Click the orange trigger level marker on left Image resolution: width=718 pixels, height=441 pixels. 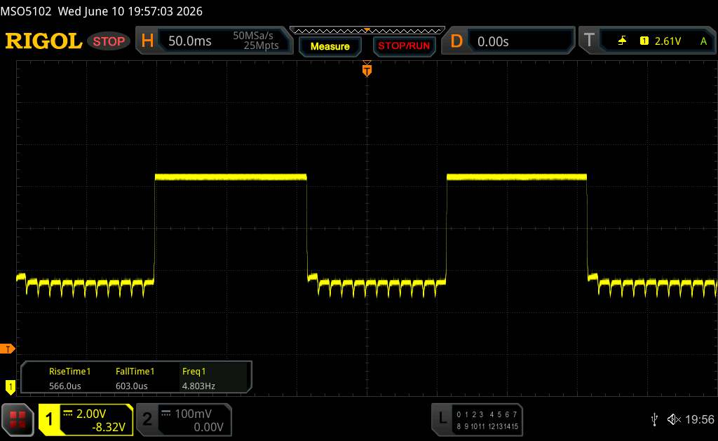coord(7,349)
